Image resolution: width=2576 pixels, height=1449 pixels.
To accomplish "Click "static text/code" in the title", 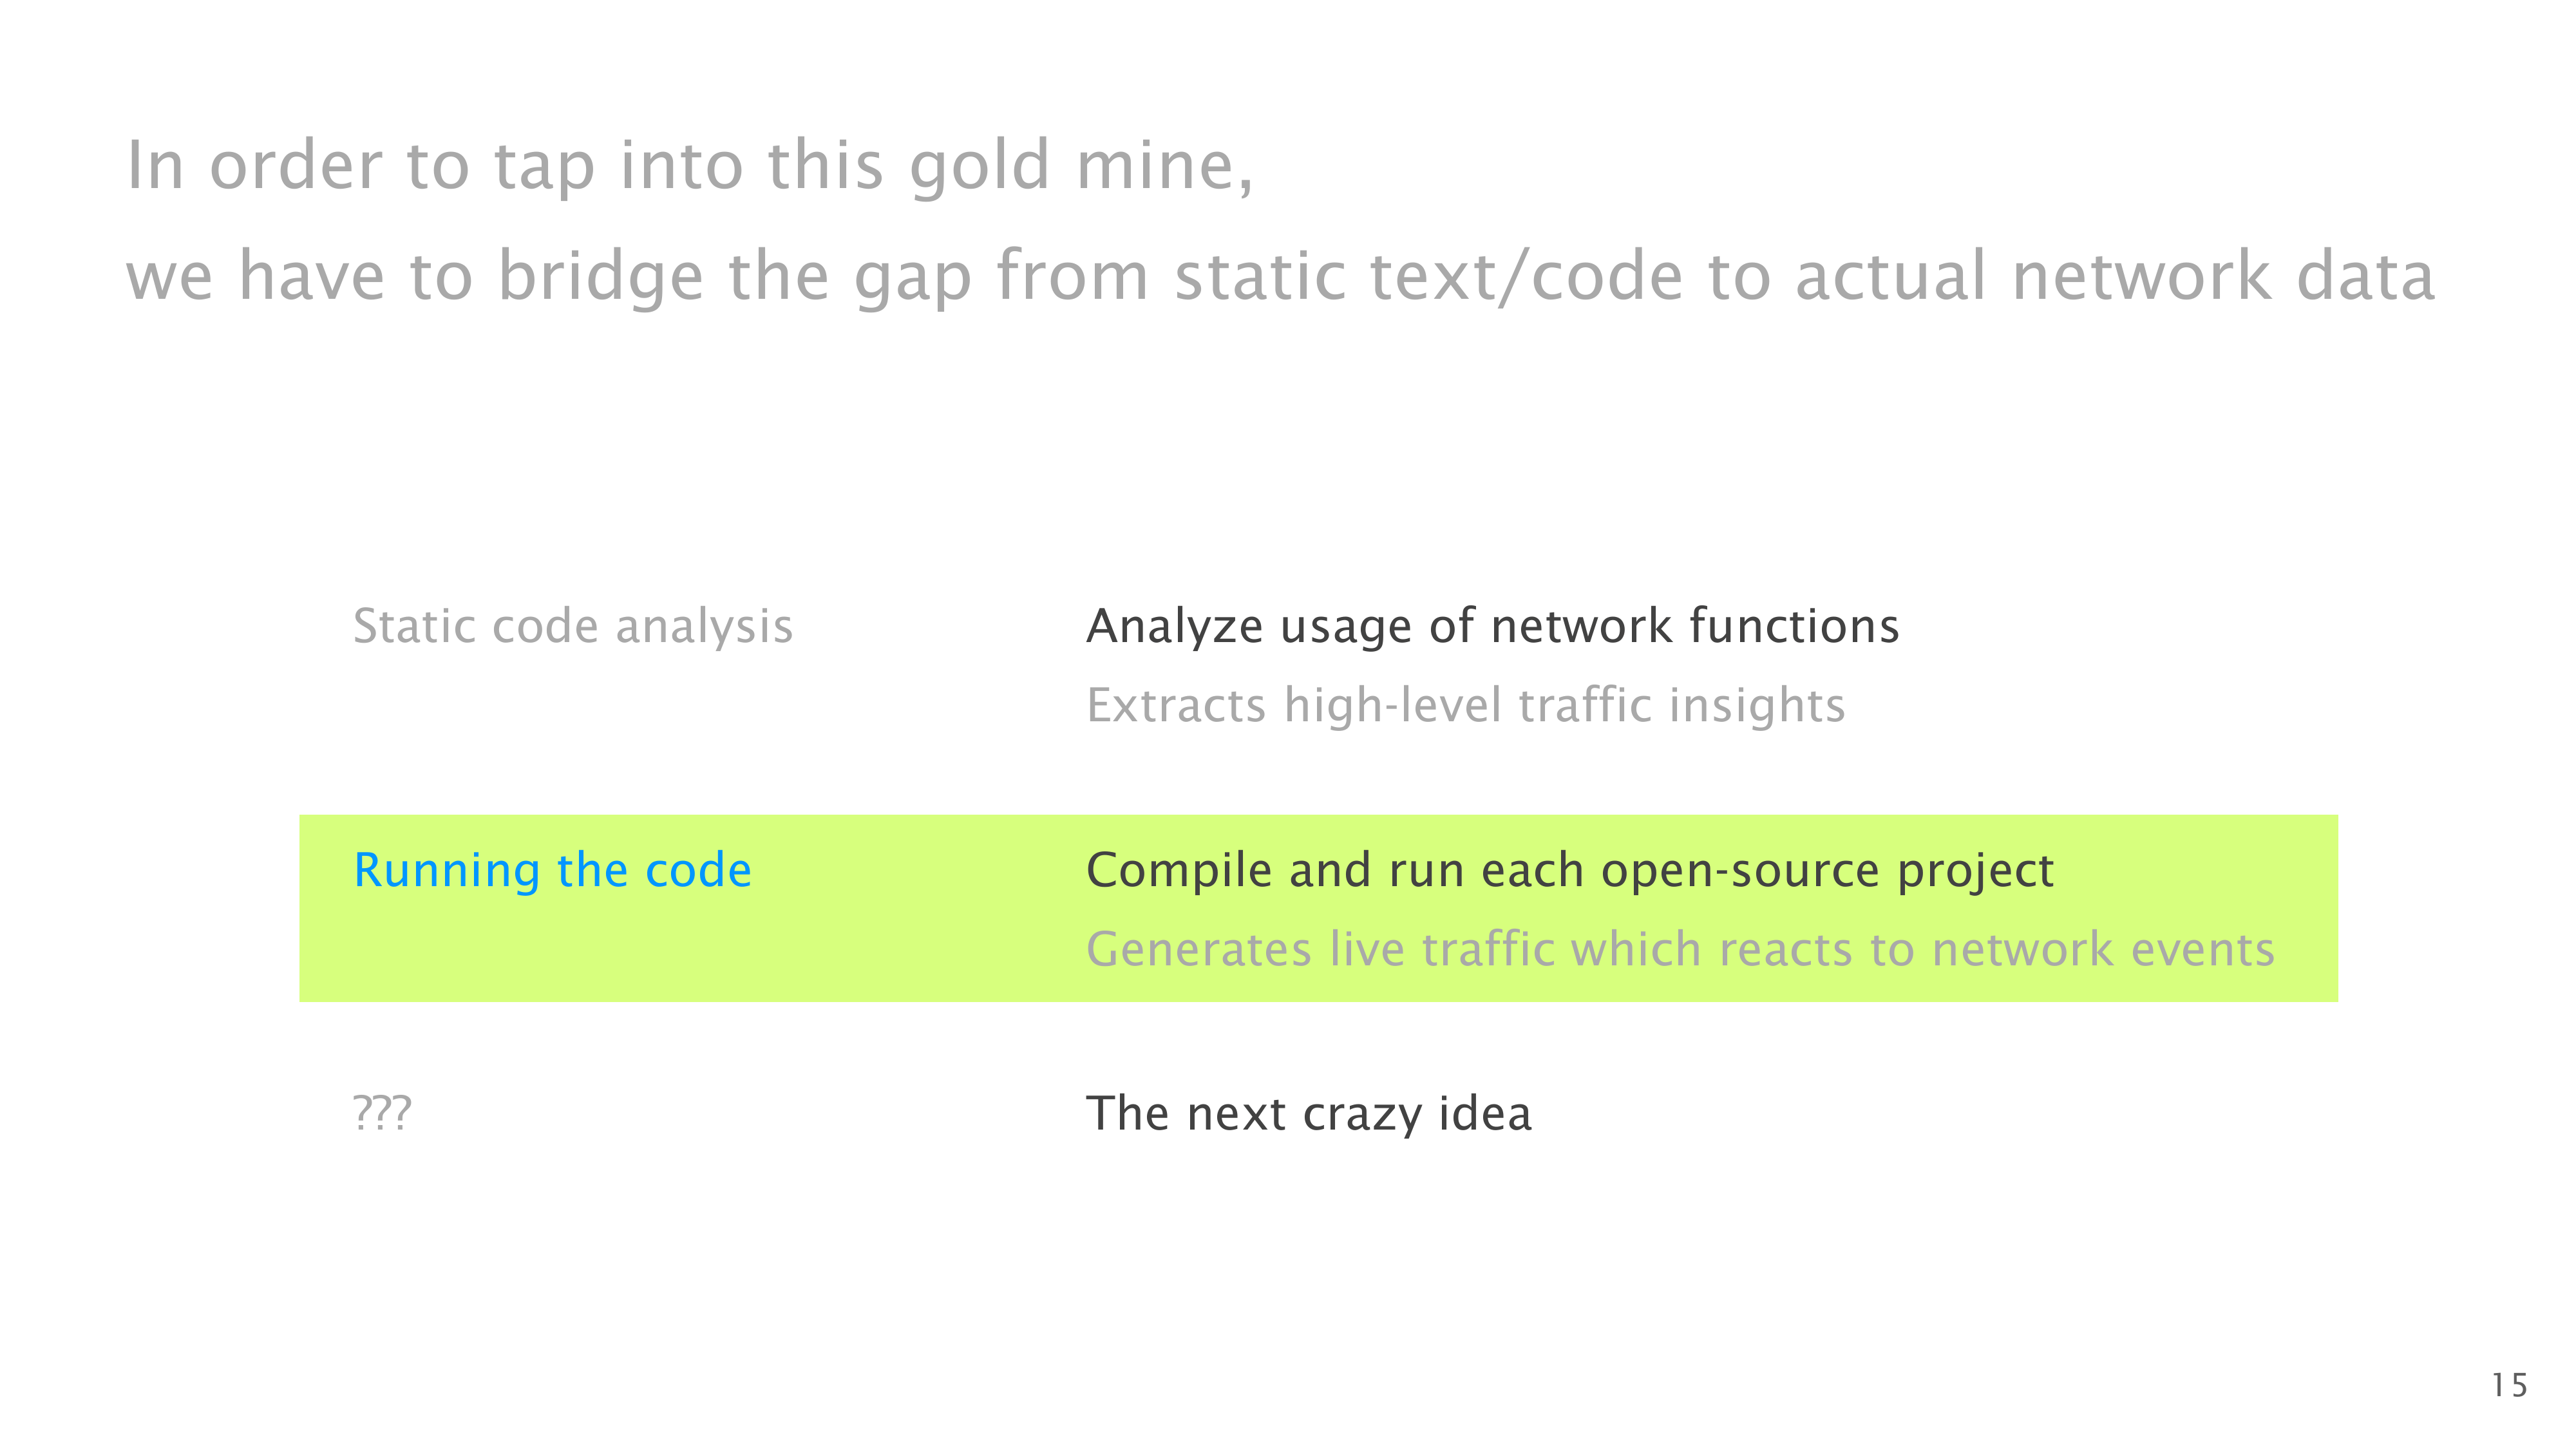I will pos(1428,276).
